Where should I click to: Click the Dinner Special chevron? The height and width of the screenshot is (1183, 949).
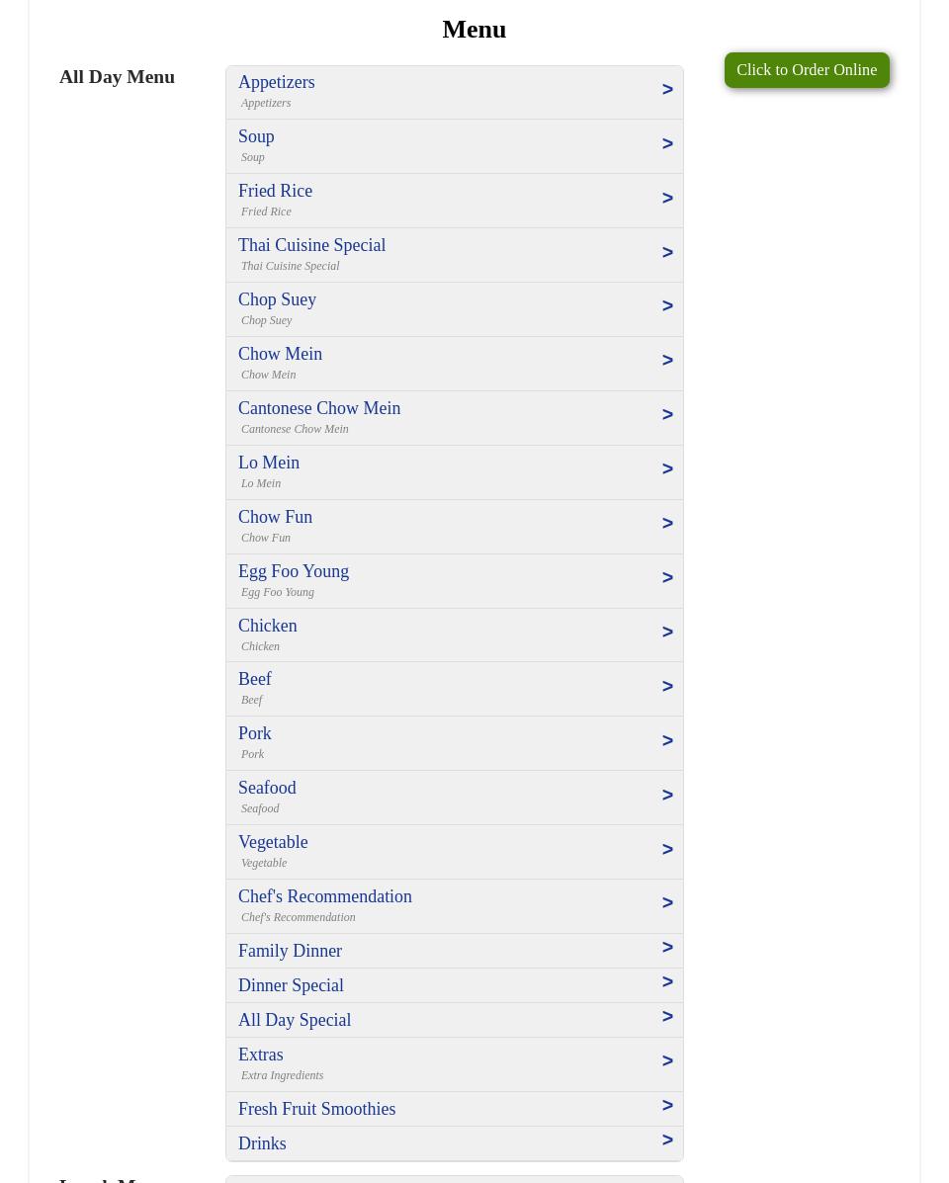click(x=667, y=982)
